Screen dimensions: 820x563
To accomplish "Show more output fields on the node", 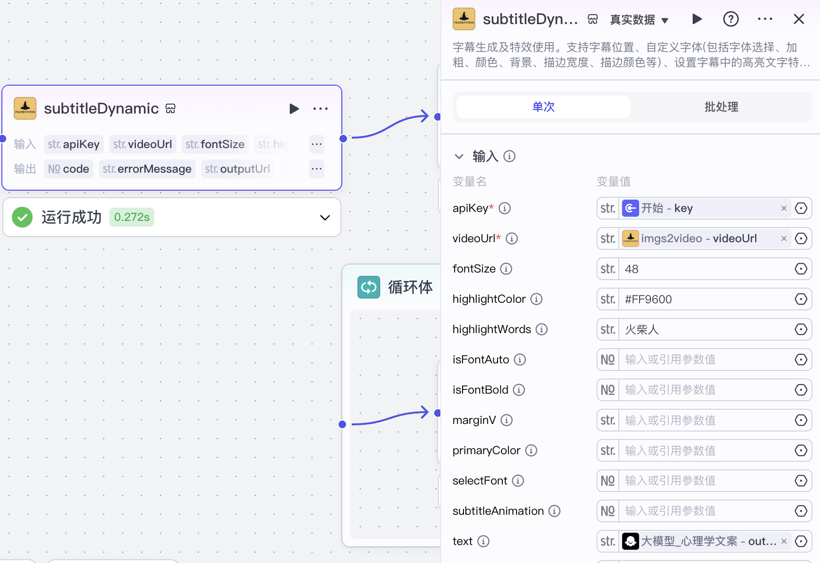I will pyautogui.click(x=316, y=169).
